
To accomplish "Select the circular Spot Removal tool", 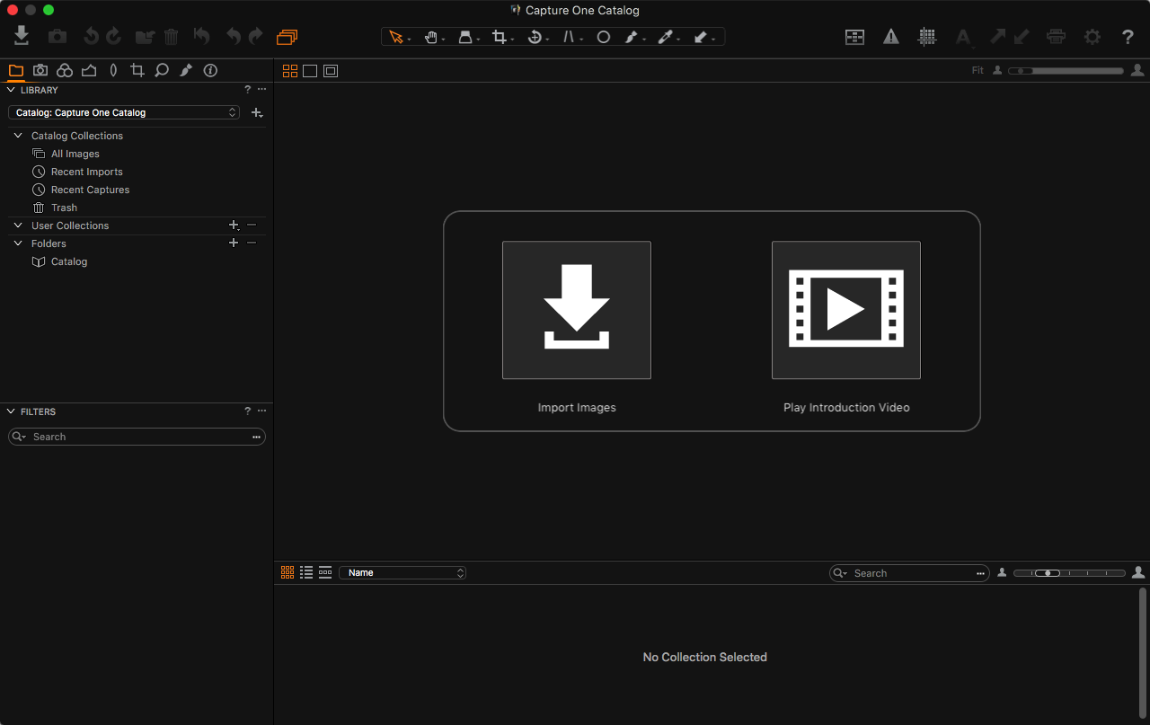I will pos(604,37).
